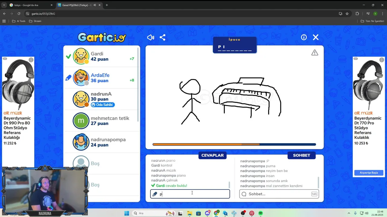Mute game sound with speaker icon
The width and height of the screenshot is (387, 217).
[x=151, y=37]
